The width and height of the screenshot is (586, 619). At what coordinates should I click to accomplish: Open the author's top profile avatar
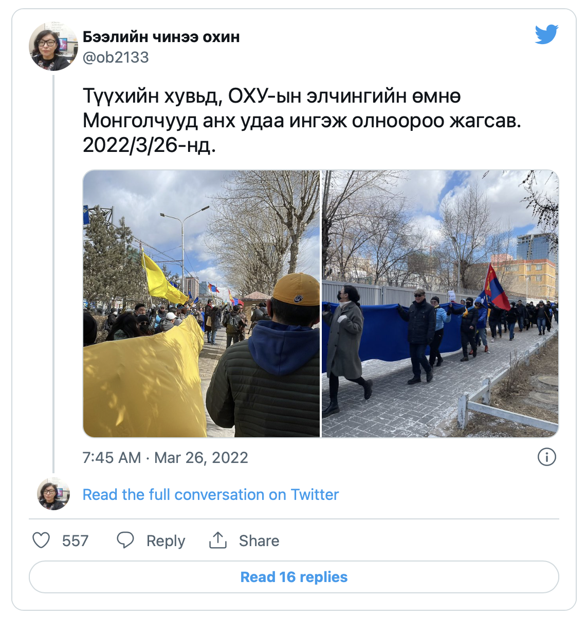coord(53,47)
